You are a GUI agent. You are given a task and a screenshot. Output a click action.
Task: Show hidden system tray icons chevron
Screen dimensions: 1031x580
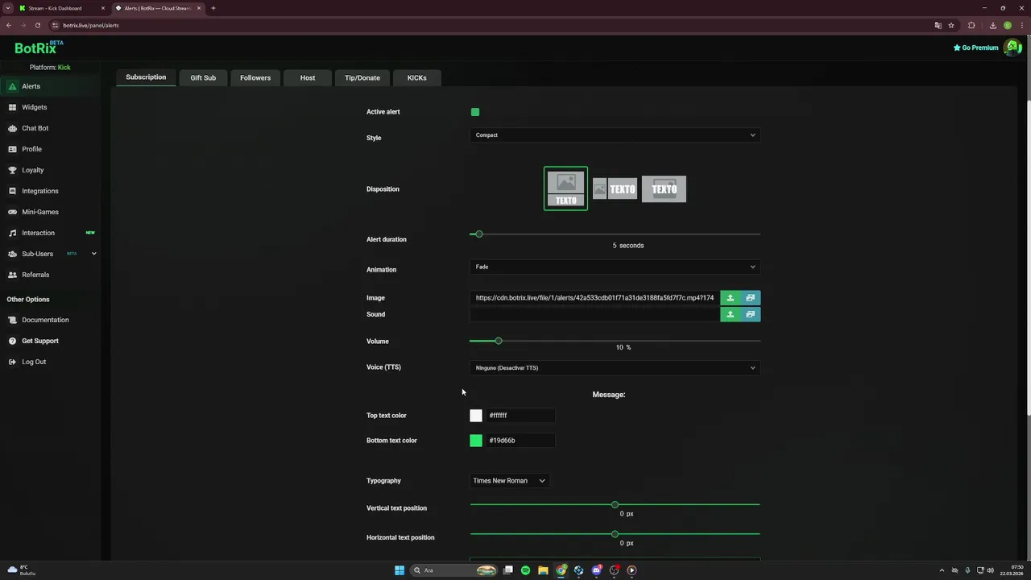point(942,570)
